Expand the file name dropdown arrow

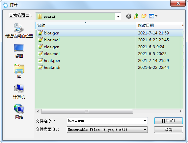point(145,121)
